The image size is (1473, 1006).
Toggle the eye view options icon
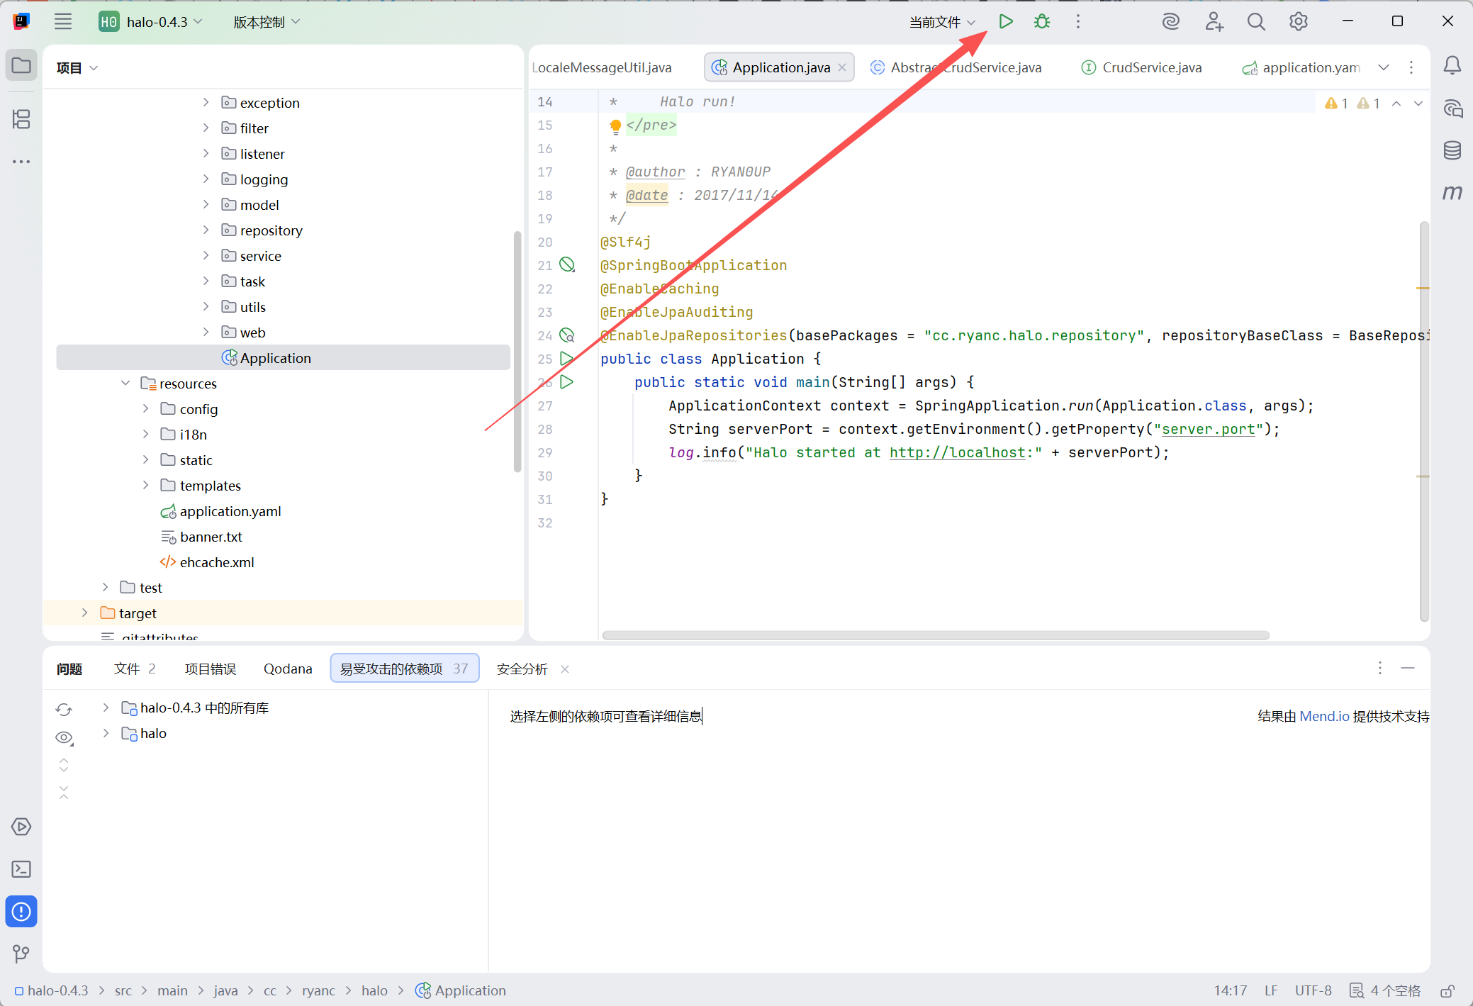pos(64,737)
